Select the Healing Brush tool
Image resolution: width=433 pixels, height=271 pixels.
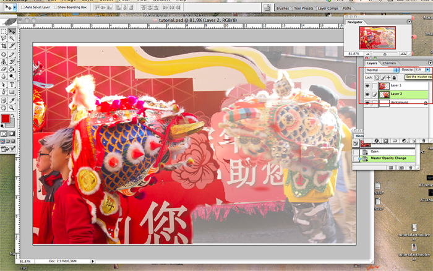click(4, 54)
